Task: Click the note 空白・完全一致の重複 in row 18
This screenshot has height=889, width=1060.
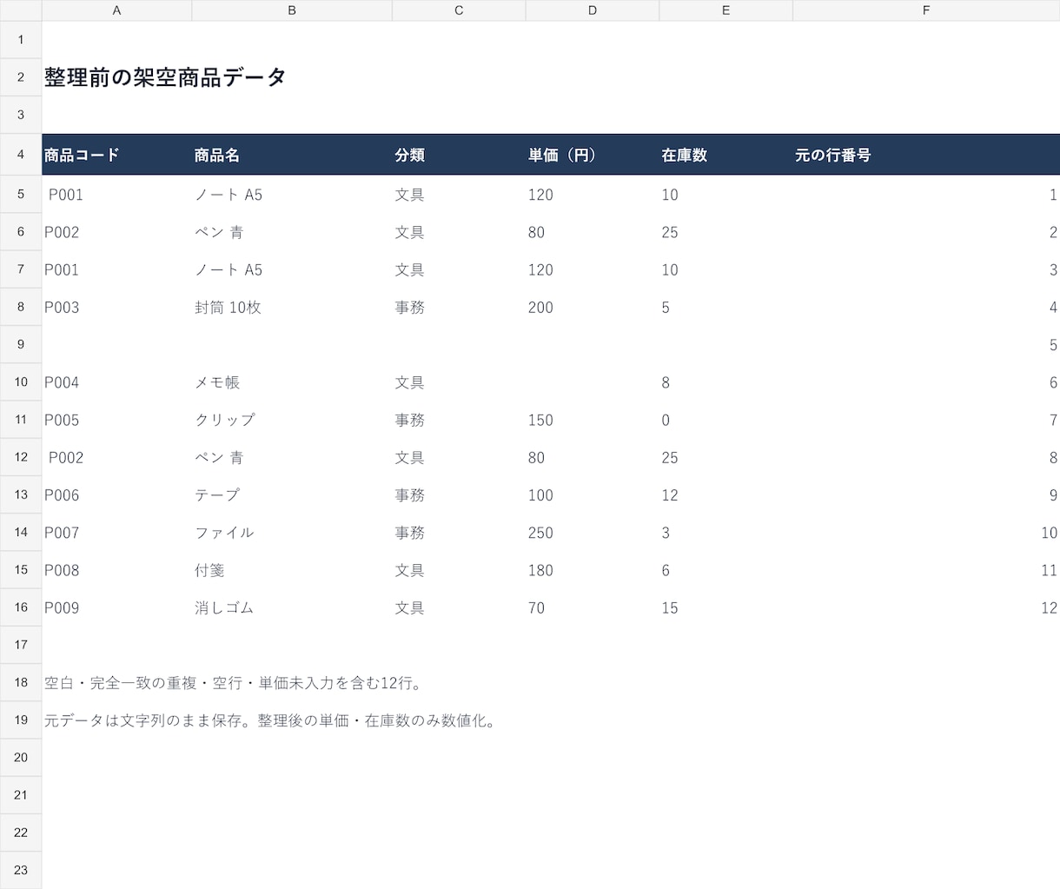Action: click(x=121, y=683)
